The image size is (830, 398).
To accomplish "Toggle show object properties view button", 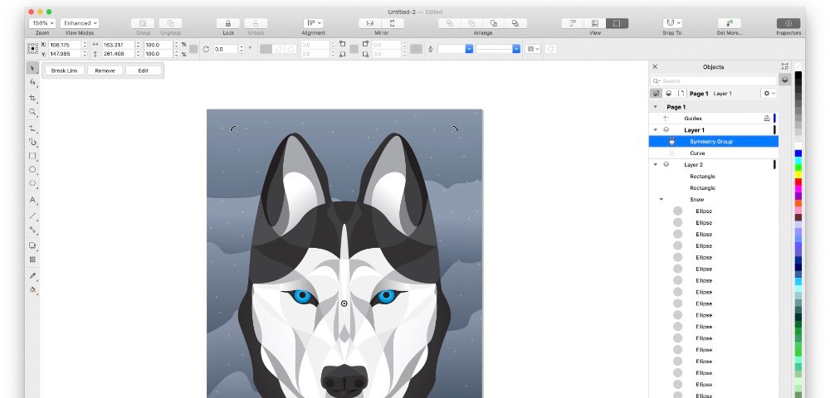I will pyautogui.click(x=656, y=93).
